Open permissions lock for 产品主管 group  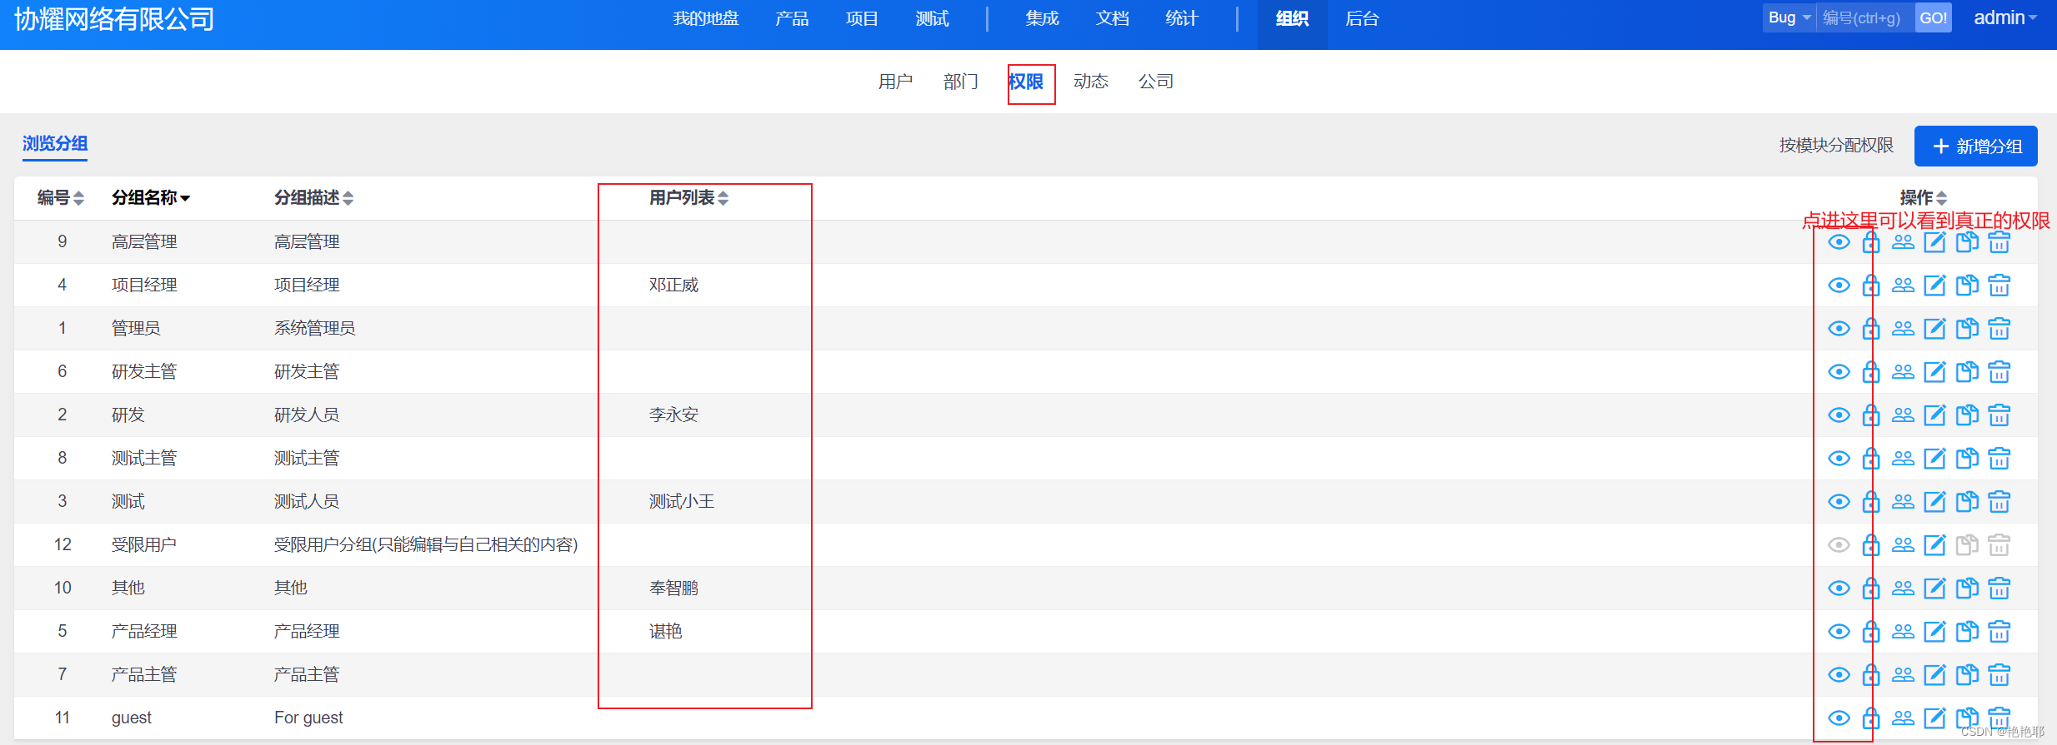tap(1871, 675)
